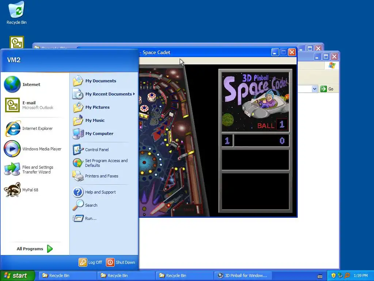This screenshot has width=374, height=281.
Task: Expand All Programs list
Action: point(35,249)
